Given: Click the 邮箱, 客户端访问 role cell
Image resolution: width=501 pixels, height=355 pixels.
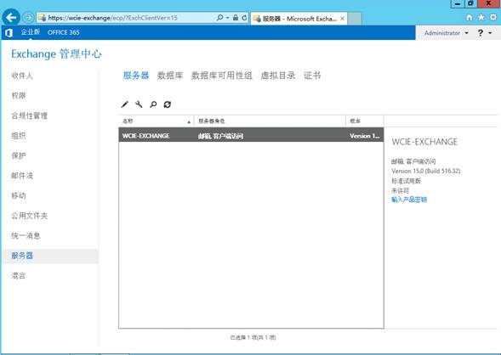Looking at the screenshot, I should [x=220, y=136].
